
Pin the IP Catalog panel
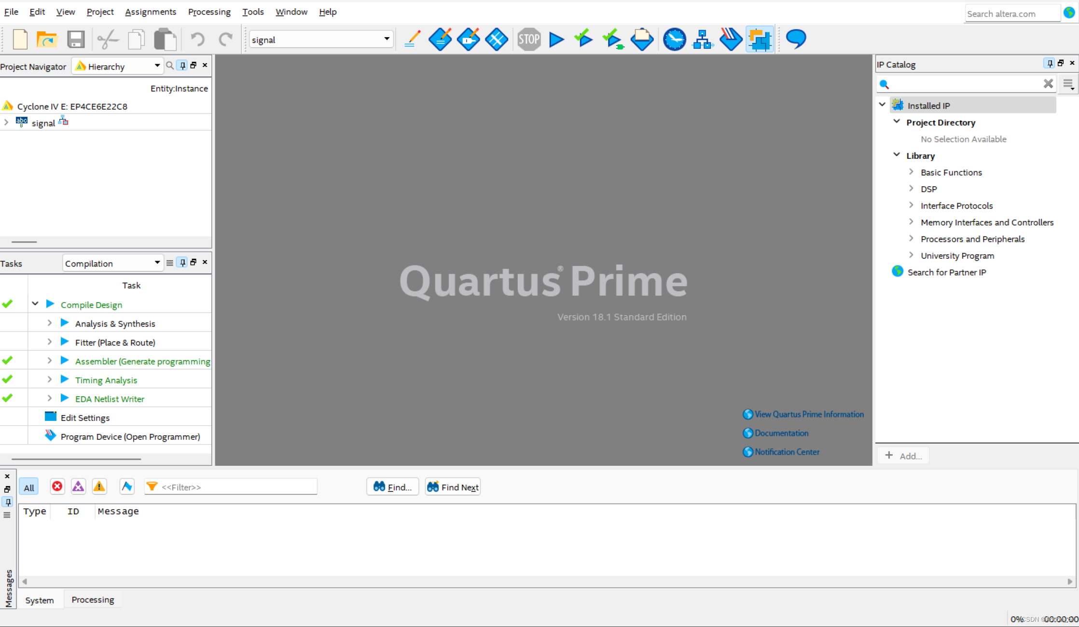pyautogui.click(x=1049, y=63)
